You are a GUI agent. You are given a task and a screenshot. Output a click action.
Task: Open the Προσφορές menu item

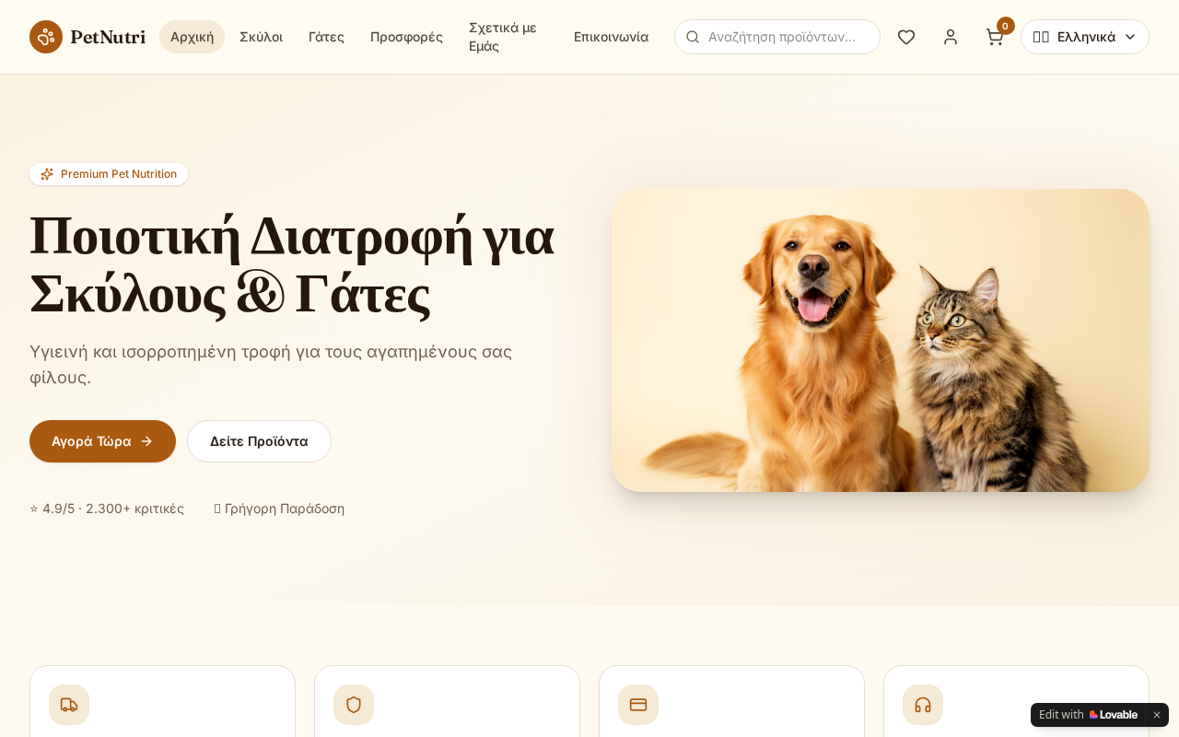pos(406,37)
